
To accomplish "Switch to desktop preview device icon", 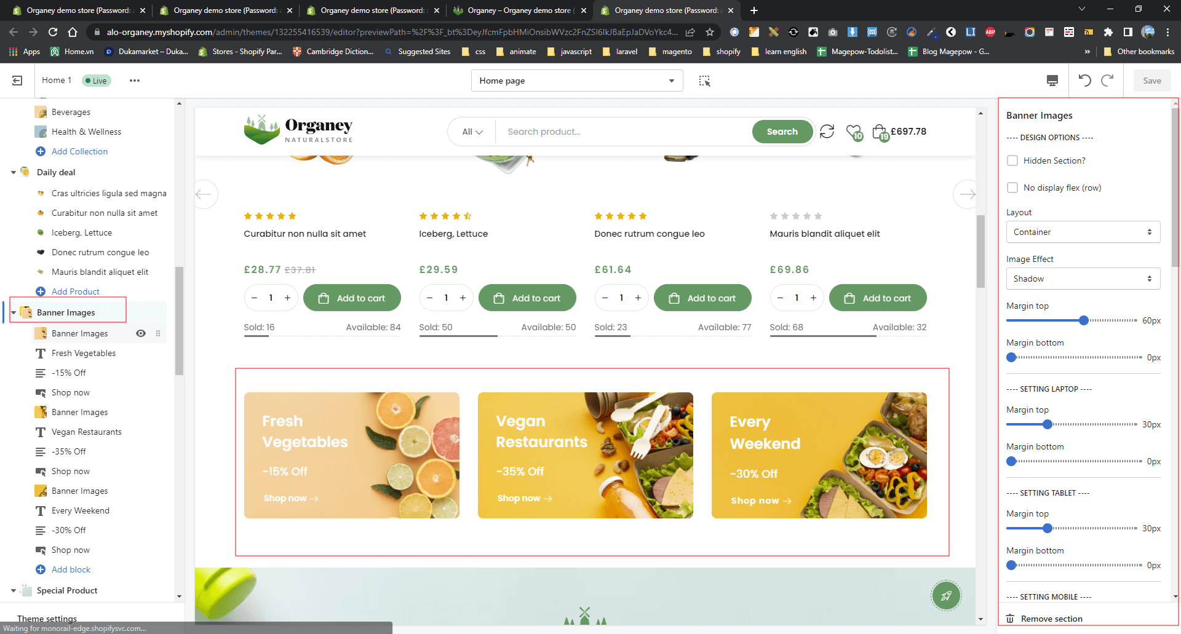I will pos(1052,81).
